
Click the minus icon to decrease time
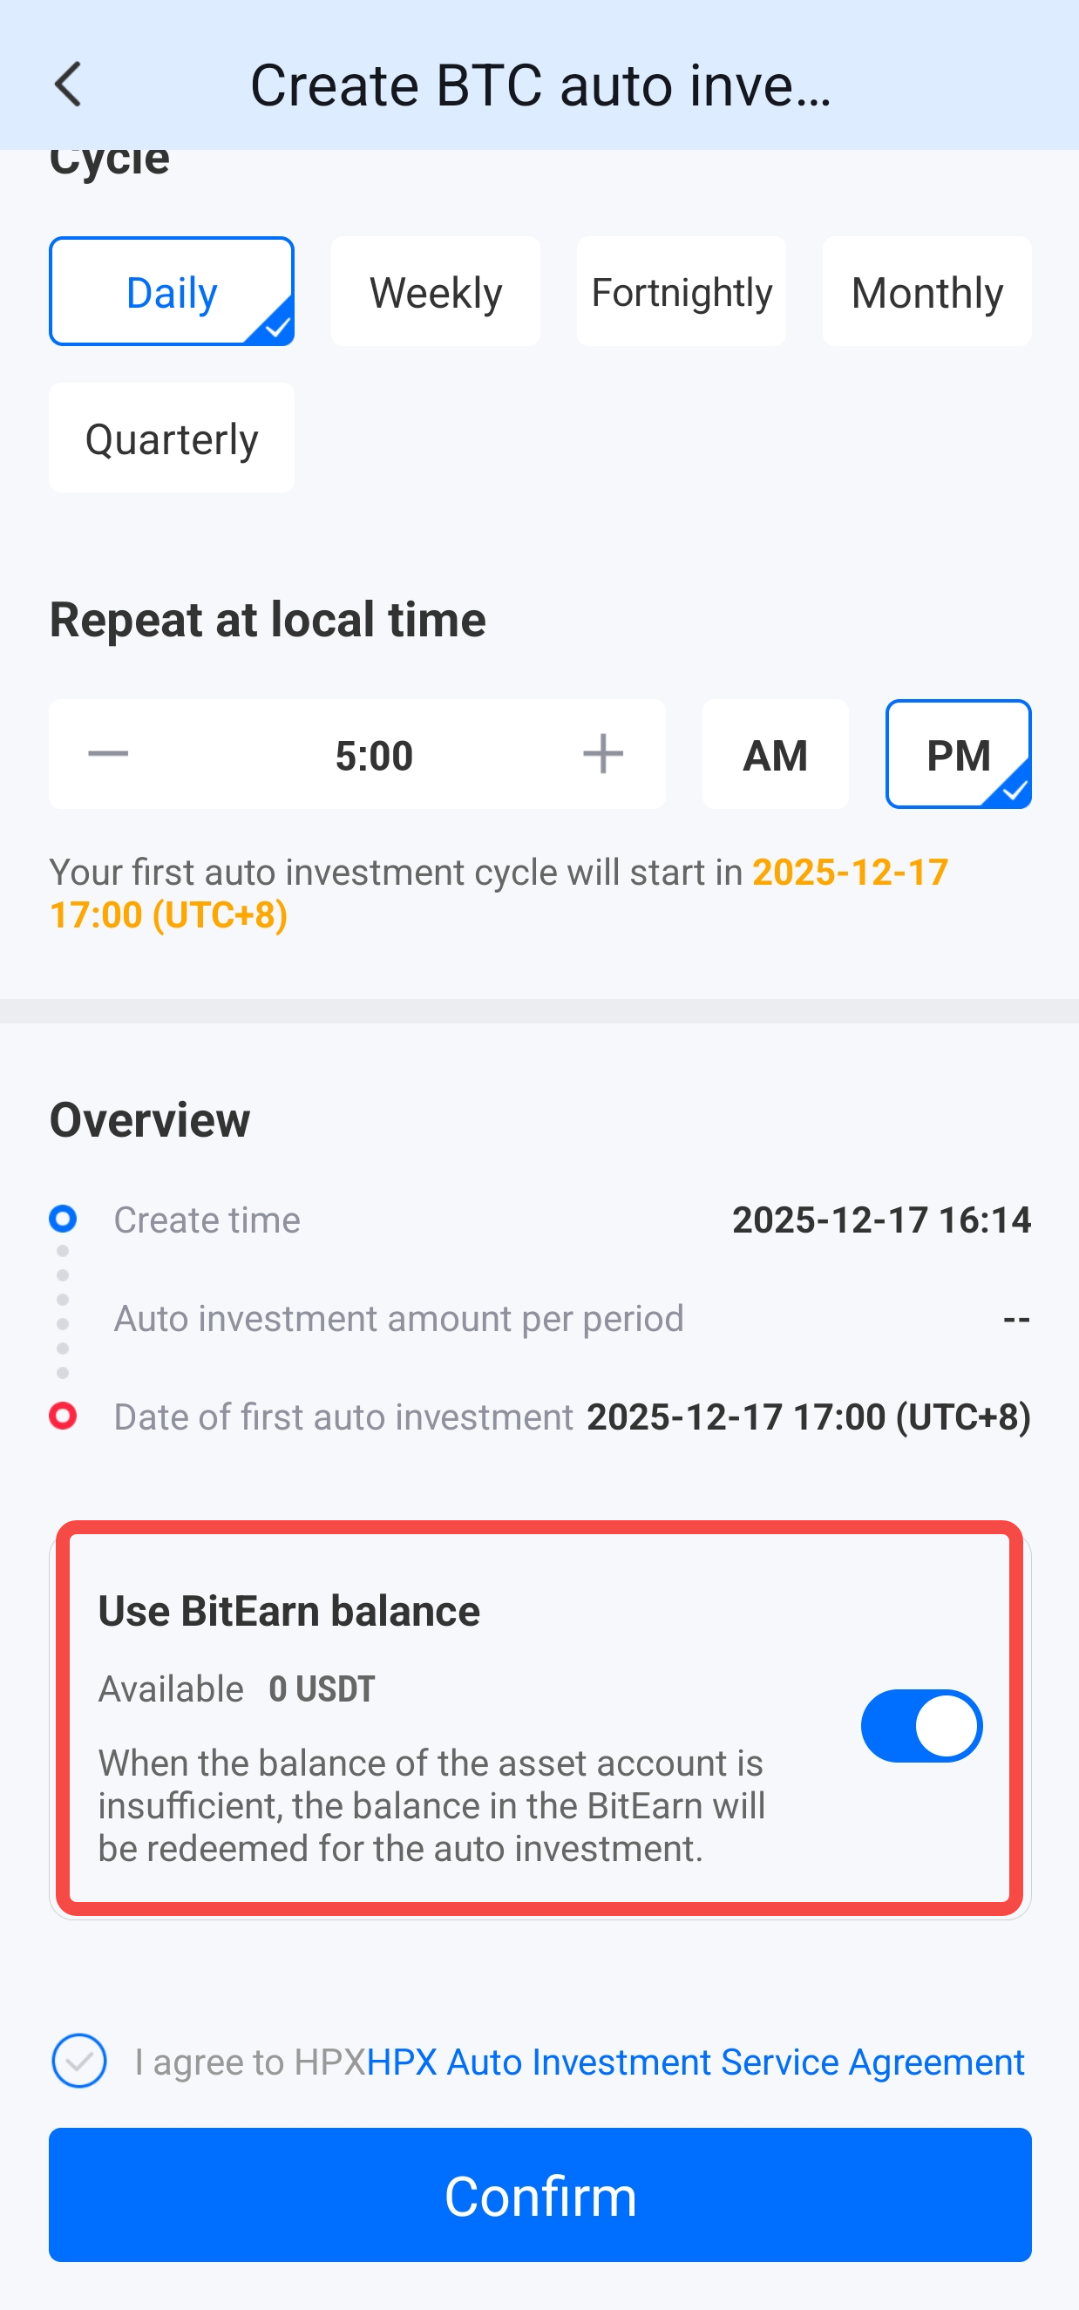pos(109,754)
